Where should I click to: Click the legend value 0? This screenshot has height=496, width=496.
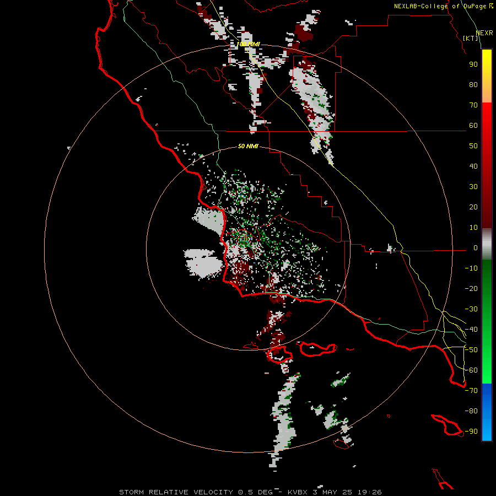[476, 247]
